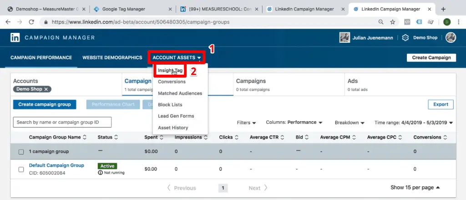Screen dimensions: 466x200
Task: Reload the page
Action: (x=31, y=22)
